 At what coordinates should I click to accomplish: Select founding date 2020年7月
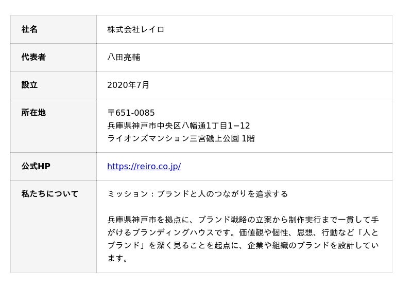point(128,85)
